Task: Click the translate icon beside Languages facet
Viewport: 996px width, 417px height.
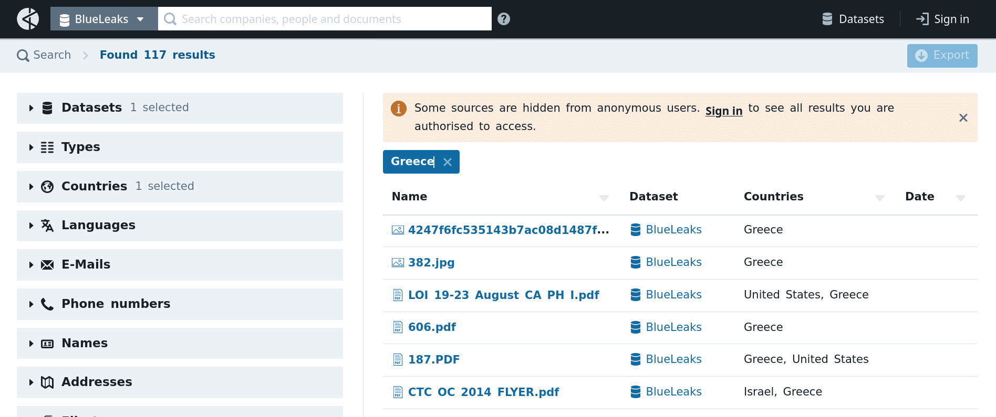Action: 47,226
